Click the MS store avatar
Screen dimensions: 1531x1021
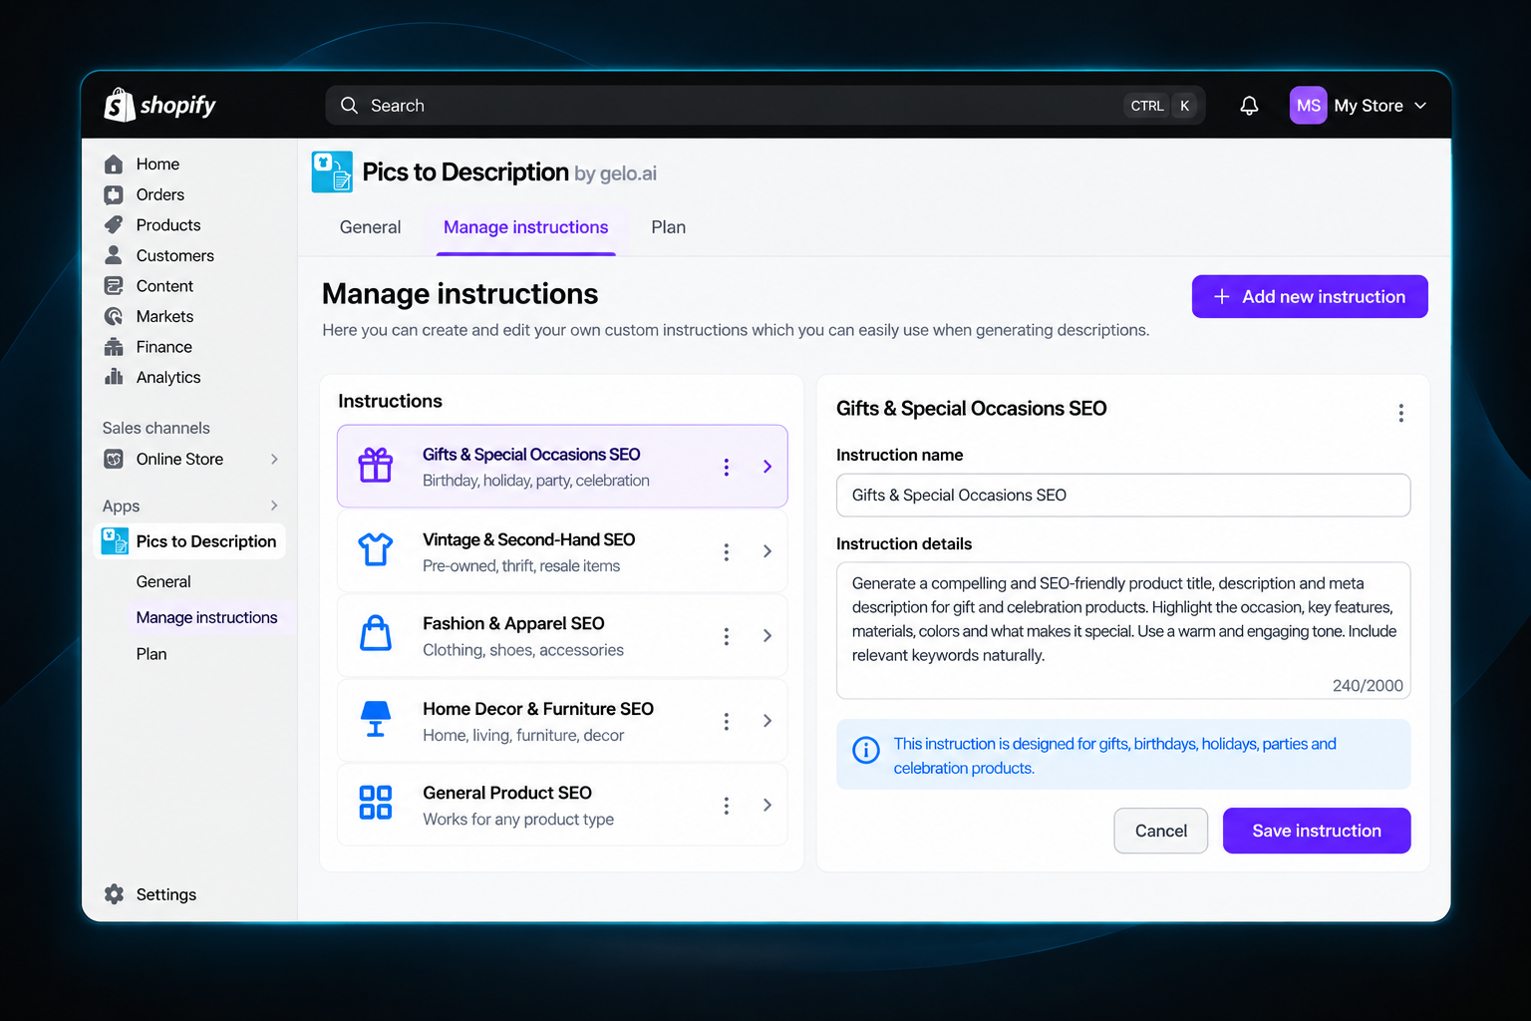[1308, 106]
